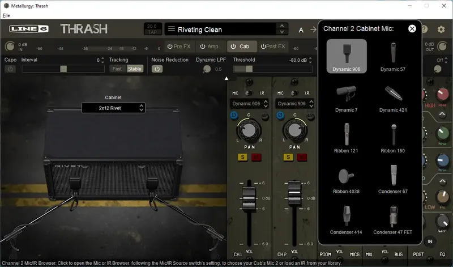The height and width of the screenshot is (267, 453).
Task: Pick the Ribbon 160 microphone
Action: coord(393,138)
